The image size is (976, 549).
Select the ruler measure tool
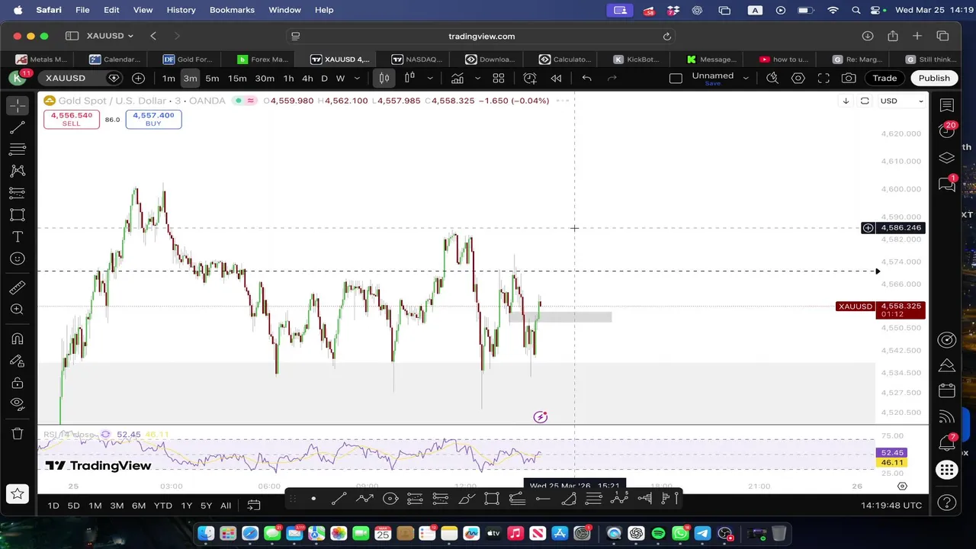tap(18, 287)
